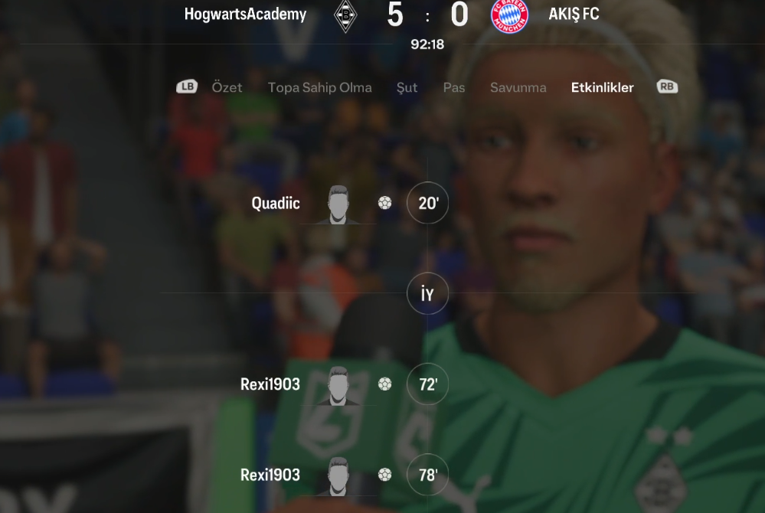Switch to the Topa Sahip Olma tab

[319, 88]
